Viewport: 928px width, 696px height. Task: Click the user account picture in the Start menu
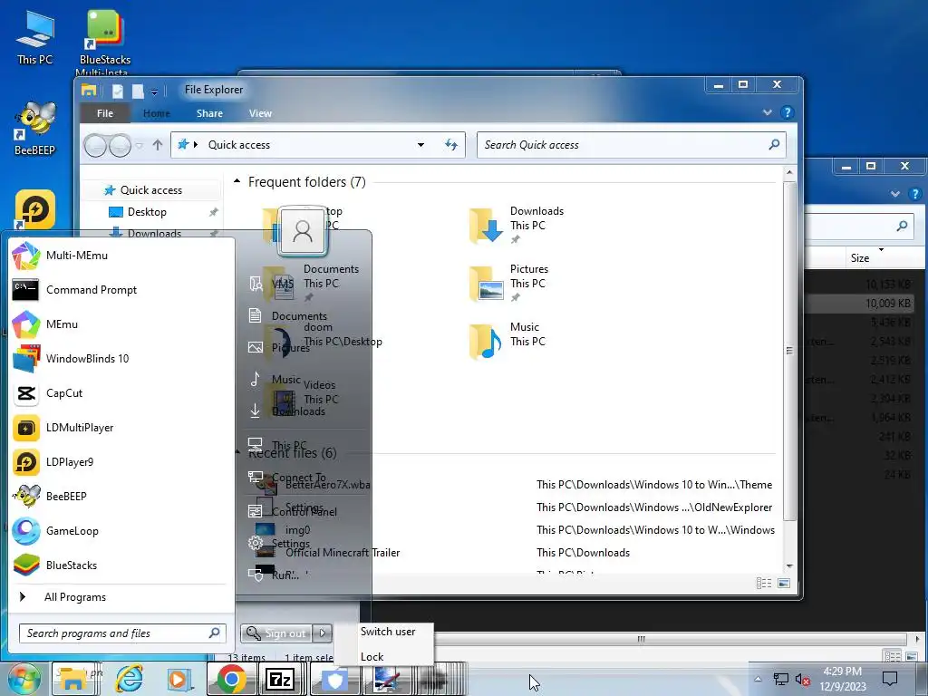pyautogui.click(x=303, y=230)
